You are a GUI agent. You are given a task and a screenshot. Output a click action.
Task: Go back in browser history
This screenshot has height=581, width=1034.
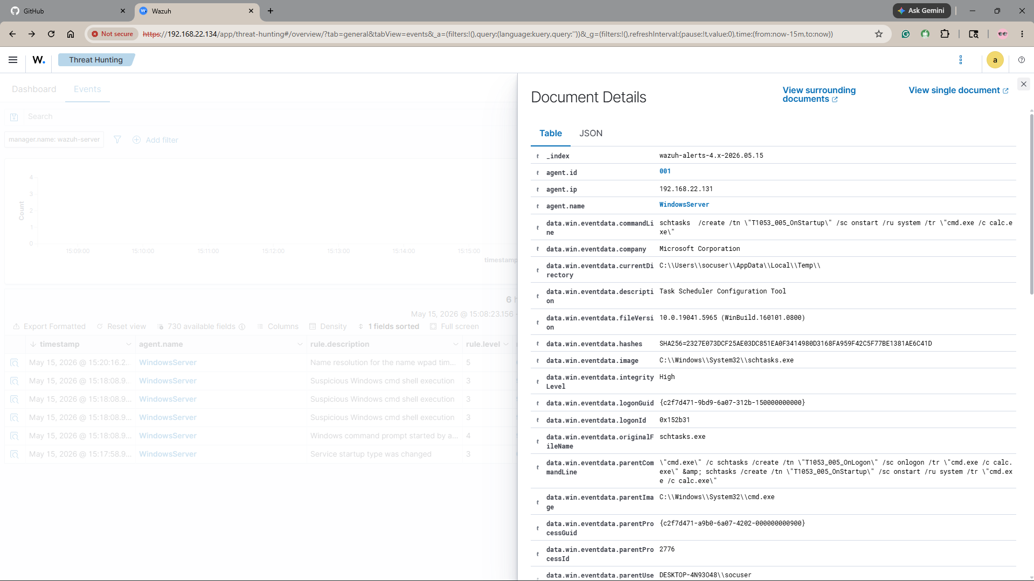coord(12,34)
